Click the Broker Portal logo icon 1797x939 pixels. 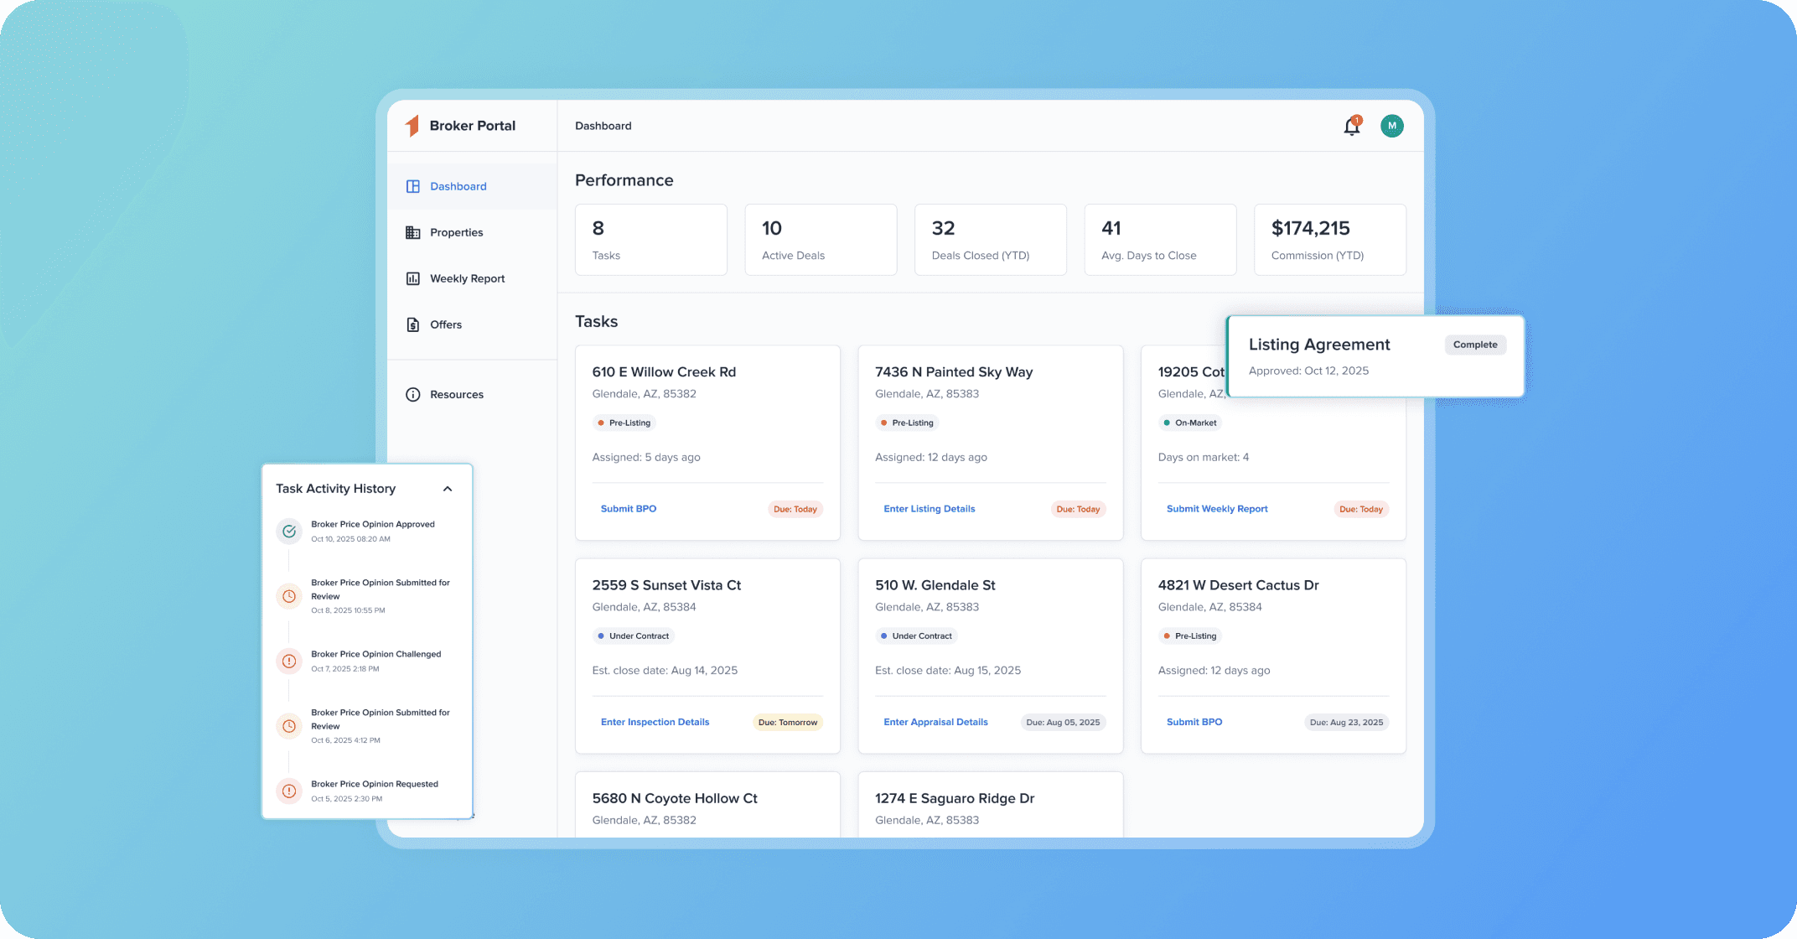[x=412, y=126]
